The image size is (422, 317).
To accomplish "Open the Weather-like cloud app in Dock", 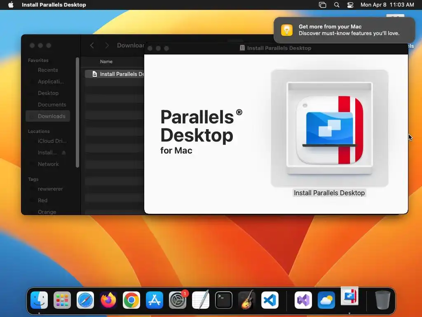I will tap(326, 300).
